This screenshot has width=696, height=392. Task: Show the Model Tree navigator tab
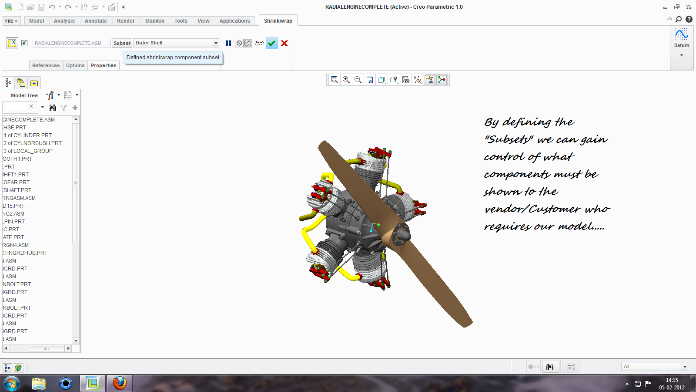8,82
